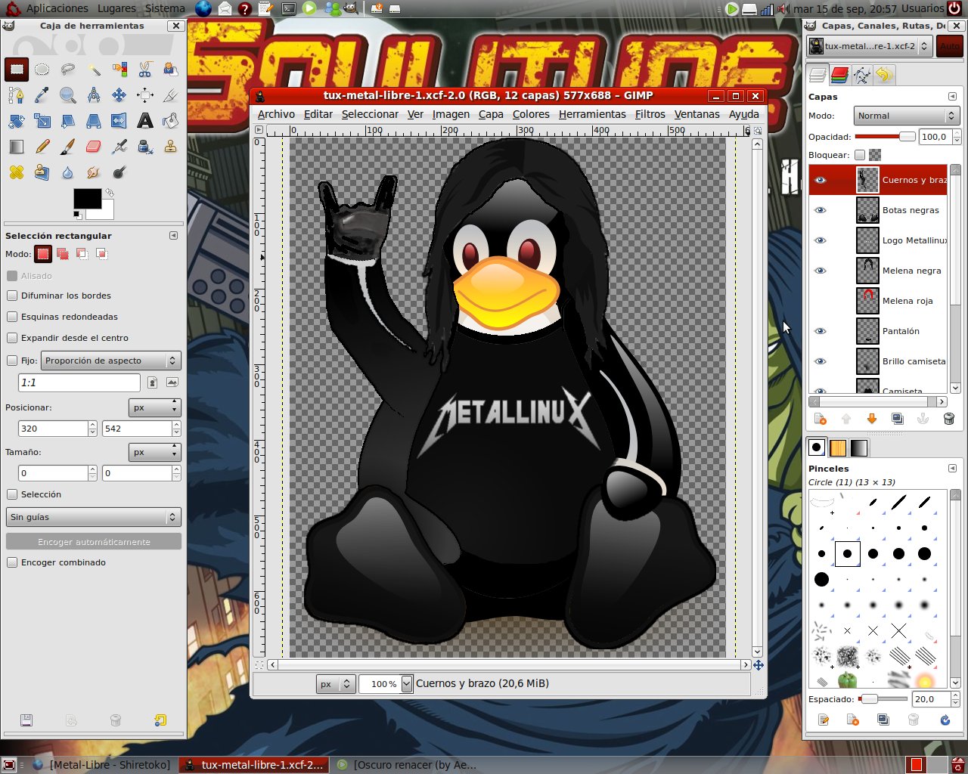Click the duplicate layer icon
This screenshot has height=774, width=968.
coord(898,419)
